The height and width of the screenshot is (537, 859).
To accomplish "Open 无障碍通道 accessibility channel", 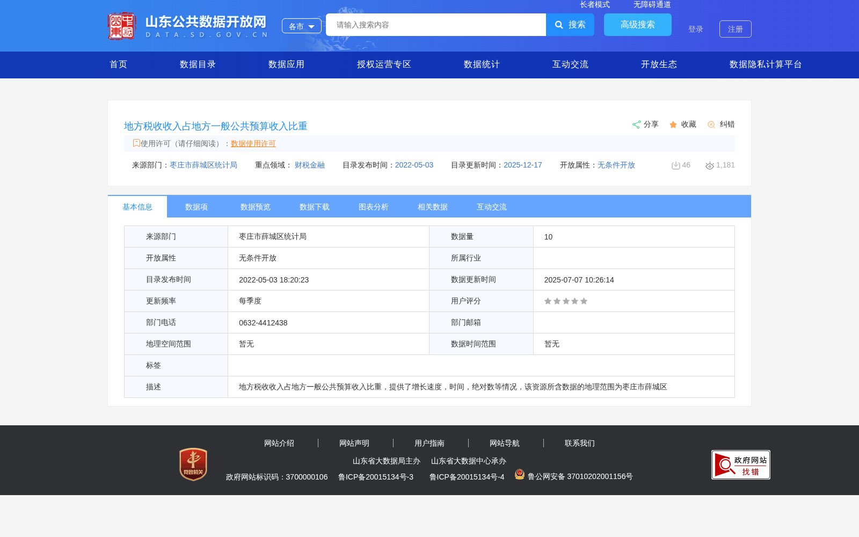I will tap(652, 5).
